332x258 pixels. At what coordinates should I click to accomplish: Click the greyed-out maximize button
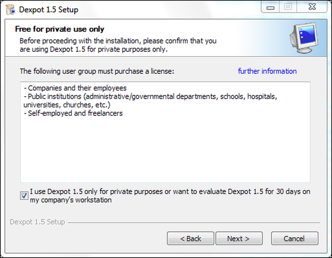tap(288, 7)
